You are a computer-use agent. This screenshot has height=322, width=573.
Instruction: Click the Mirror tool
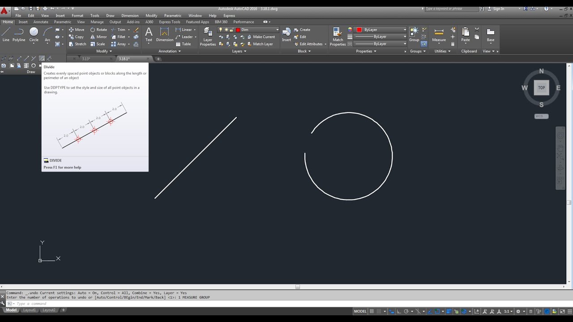tap(98, 37)
